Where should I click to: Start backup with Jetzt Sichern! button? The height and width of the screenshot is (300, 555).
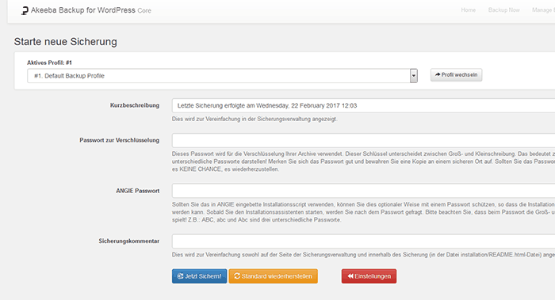(199, 276)
